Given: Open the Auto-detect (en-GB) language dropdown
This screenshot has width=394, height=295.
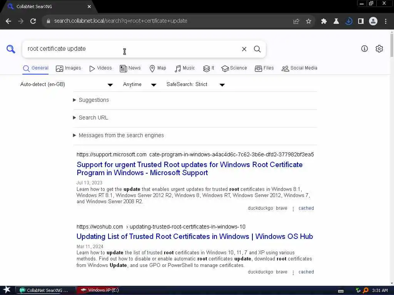Looking at the screenshot, I should click(x=66, y=85).
